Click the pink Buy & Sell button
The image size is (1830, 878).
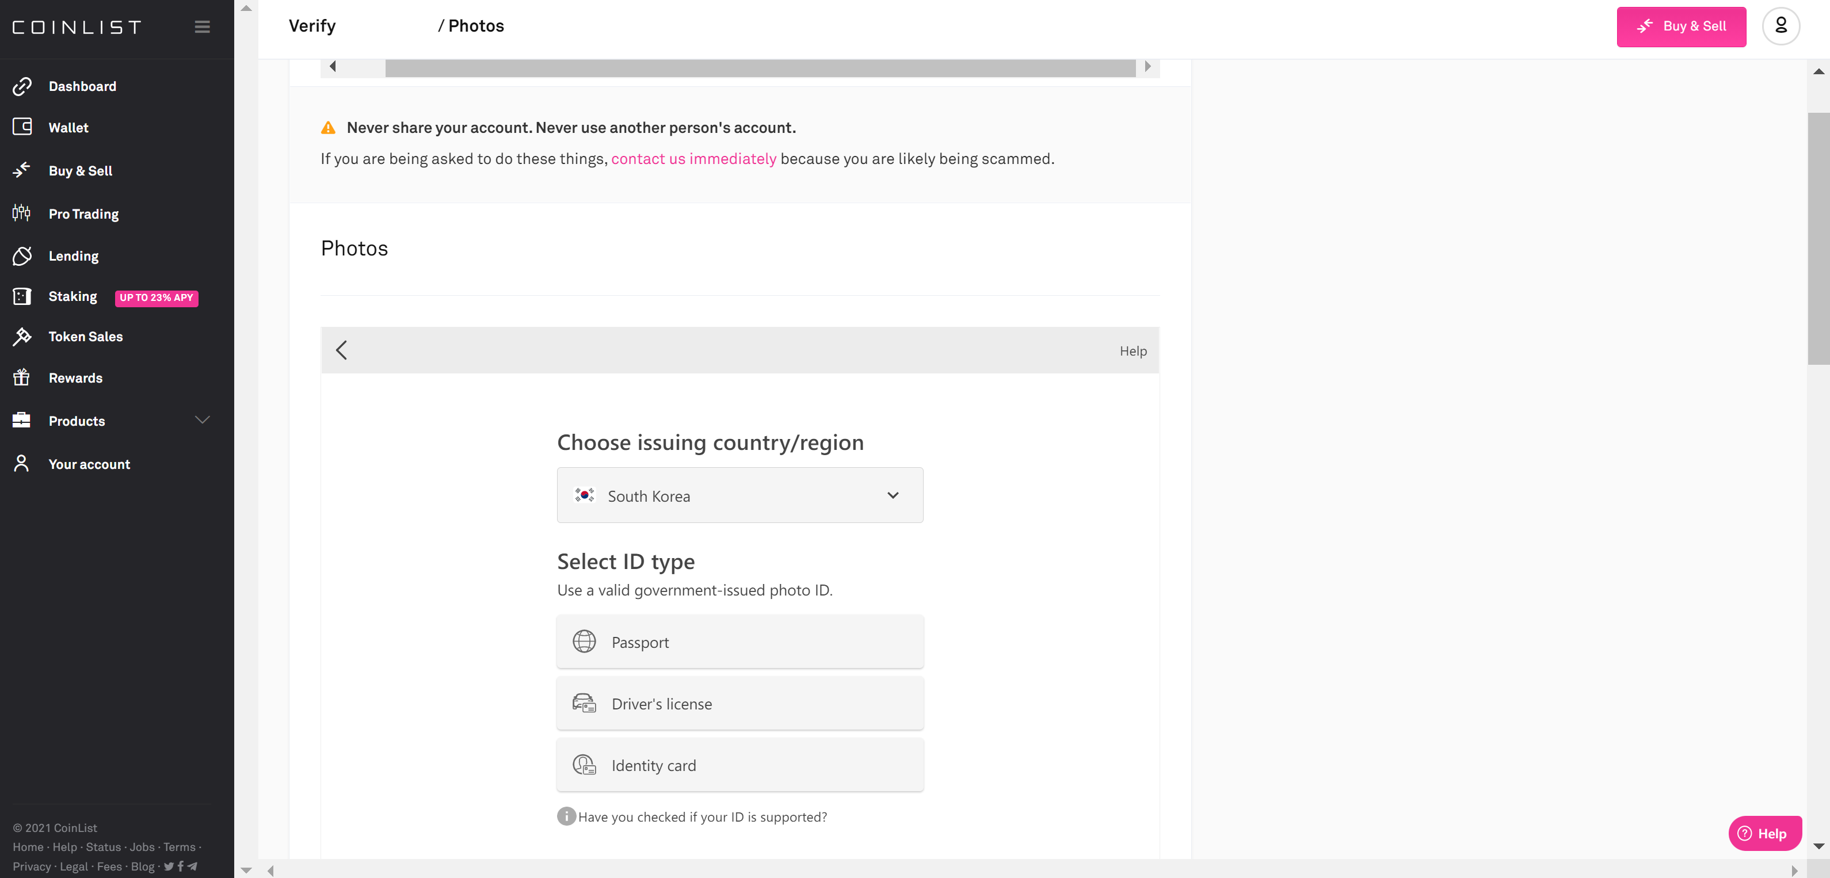point(1681,26)
